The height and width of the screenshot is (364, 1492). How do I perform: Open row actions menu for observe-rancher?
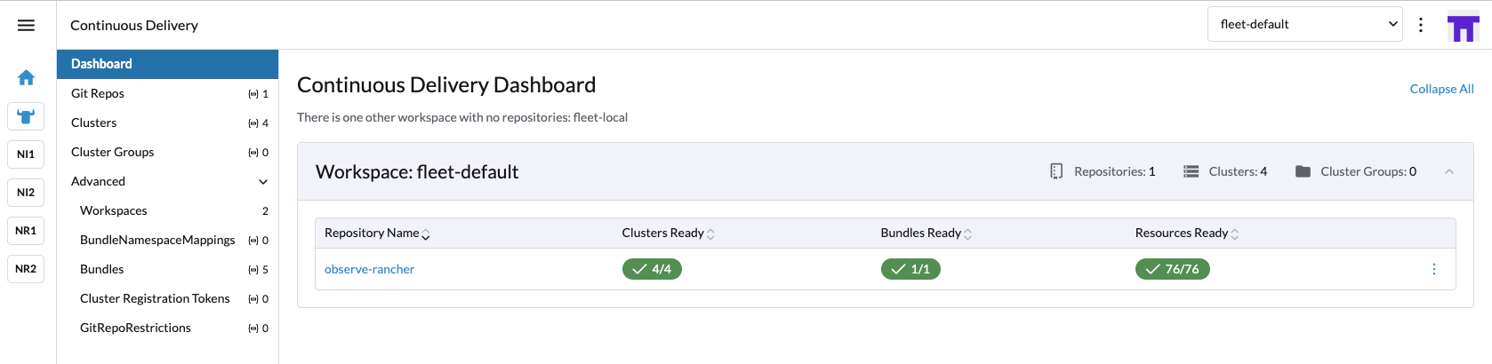click(x=1433, y=269)
